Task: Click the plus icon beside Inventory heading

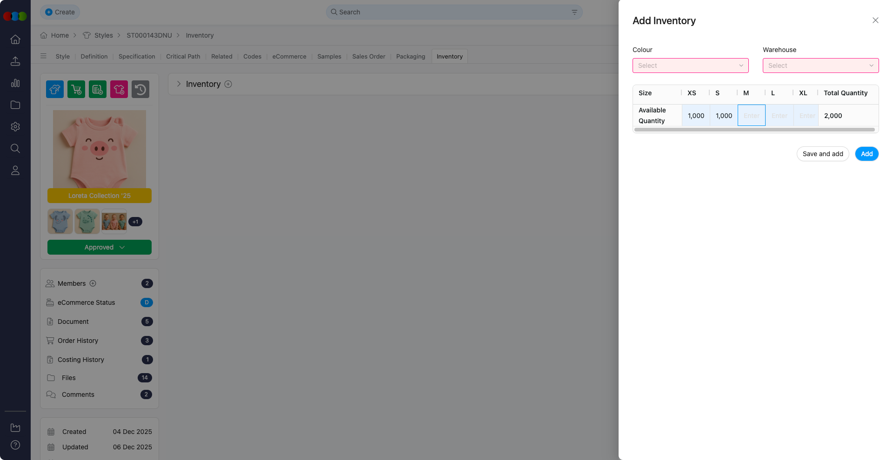Action: point(228,84)
